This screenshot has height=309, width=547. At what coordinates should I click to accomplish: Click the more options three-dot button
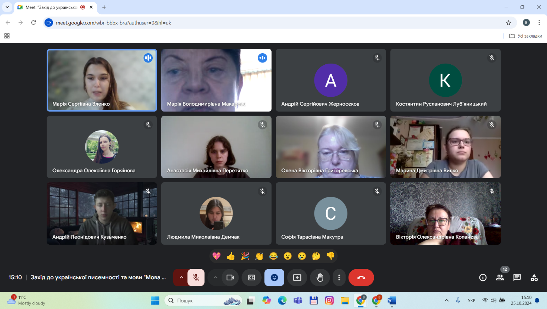[339, 277]
